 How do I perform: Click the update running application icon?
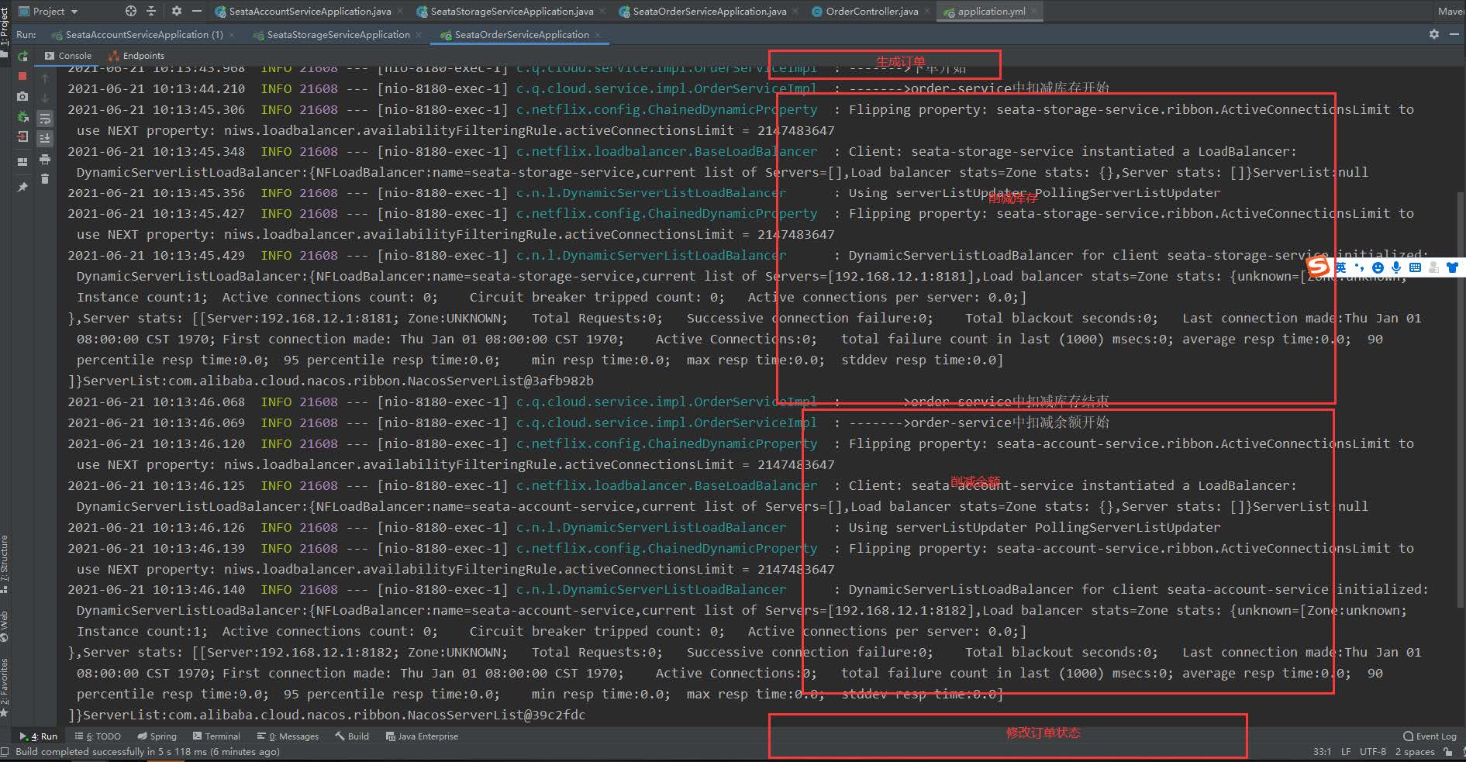point(22,117)
